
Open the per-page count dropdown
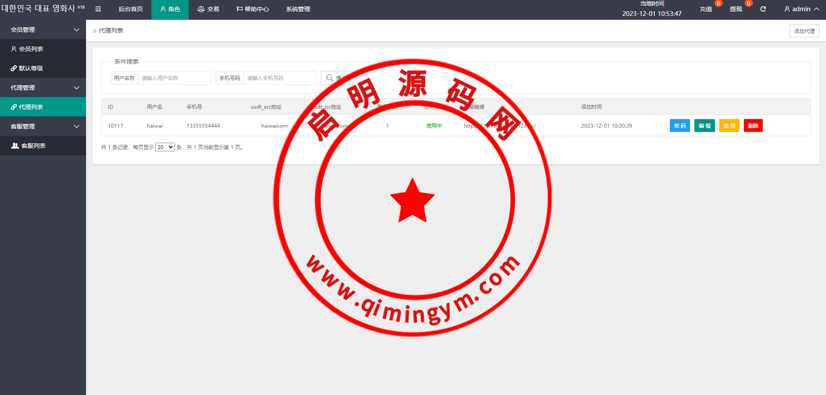click(165, 147)
